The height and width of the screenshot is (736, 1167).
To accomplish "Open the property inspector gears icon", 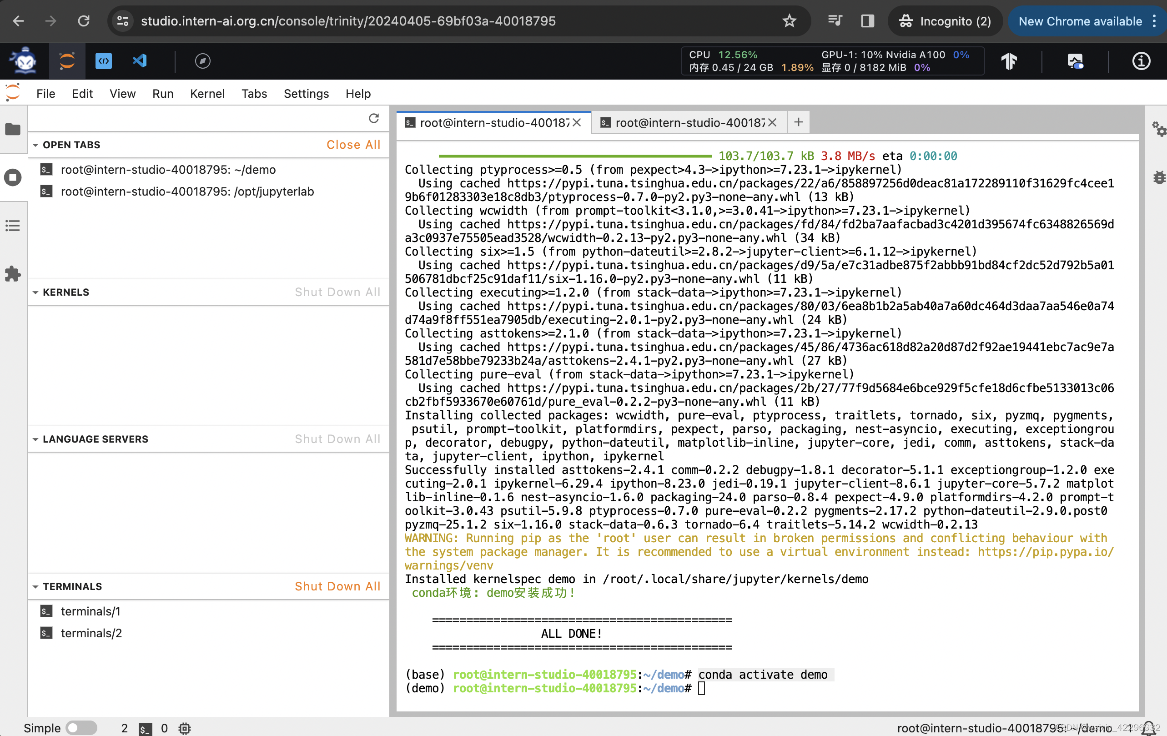I will click(1158, 129).
